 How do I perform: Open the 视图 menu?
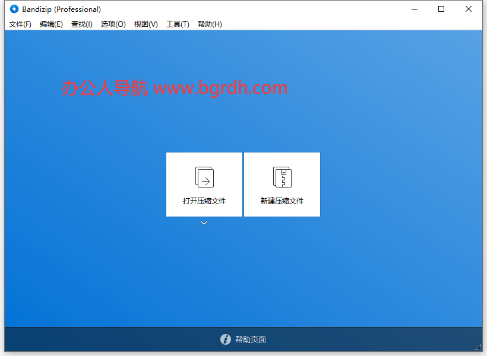click(146, 24)
